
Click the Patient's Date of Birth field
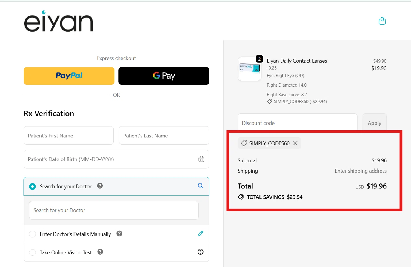tap(116, 159)
